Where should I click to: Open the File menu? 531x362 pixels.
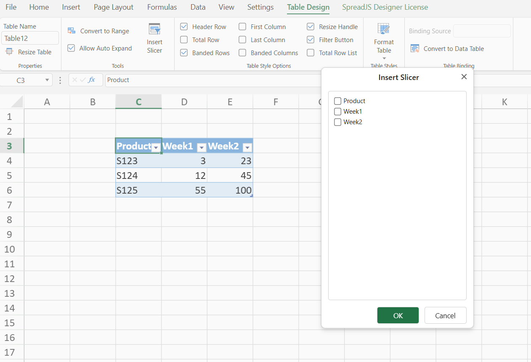(11, 7)
